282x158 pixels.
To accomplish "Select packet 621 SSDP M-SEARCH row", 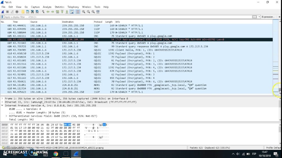I will 136,92.
